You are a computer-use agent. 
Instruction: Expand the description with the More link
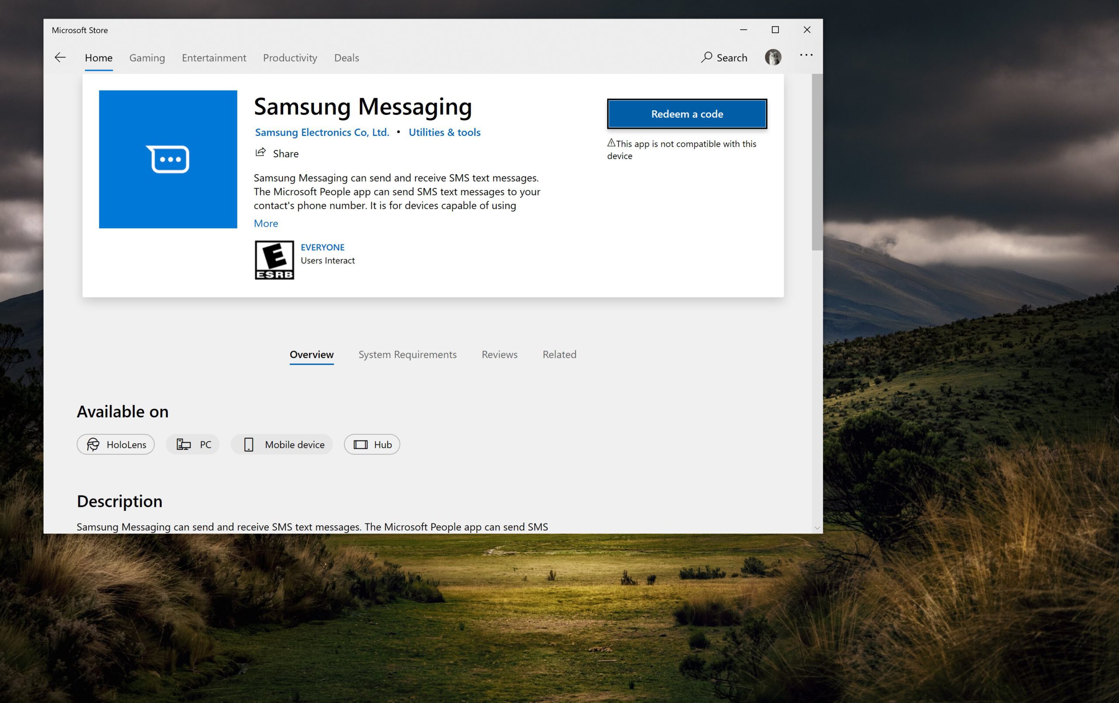(266, 223)
